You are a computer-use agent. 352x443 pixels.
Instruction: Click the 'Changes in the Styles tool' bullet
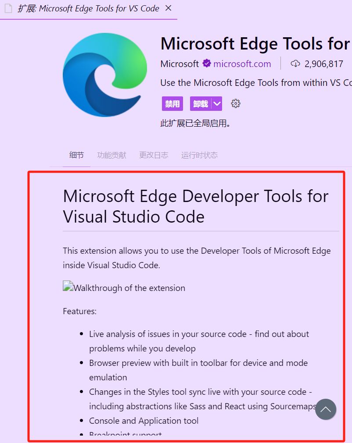[202, 399]
